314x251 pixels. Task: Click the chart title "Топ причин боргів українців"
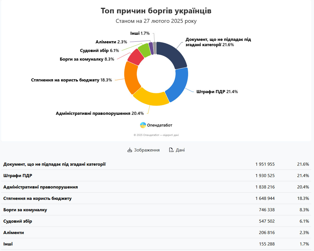(x=156, y=11)
